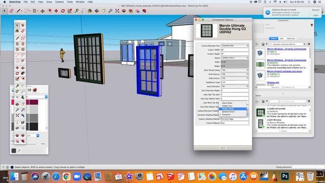Click sample paint eyedropper in Materials panel

coord(19,151)
